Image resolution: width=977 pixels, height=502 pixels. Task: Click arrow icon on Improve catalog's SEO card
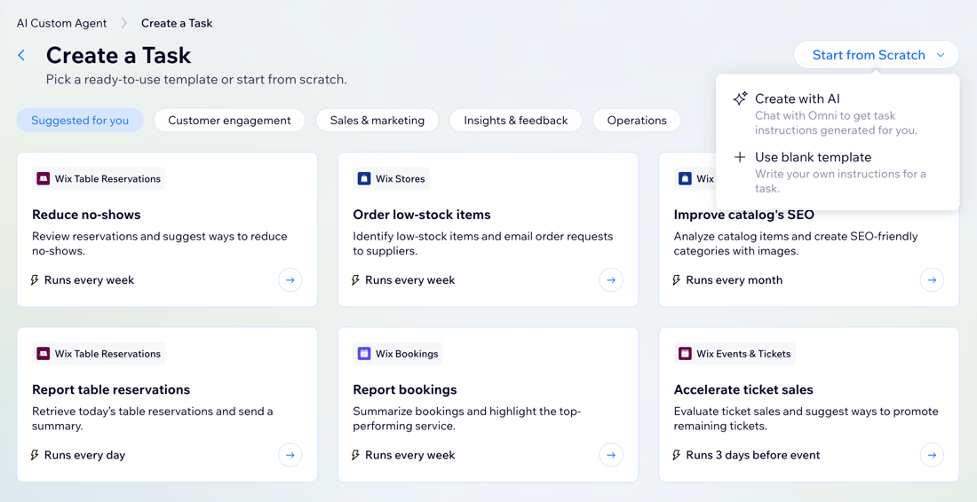coord(932,280)
